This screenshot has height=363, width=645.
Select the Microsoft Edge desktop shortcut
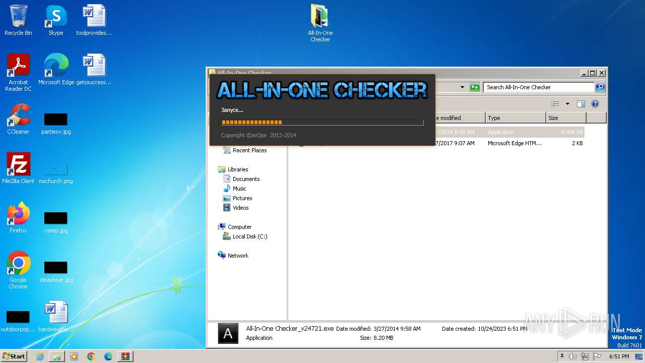pos(56,70)
